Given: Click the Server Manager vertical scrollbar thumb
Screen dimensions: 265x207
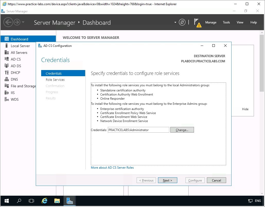Looking at the screenshot, I should coord(262,63).
